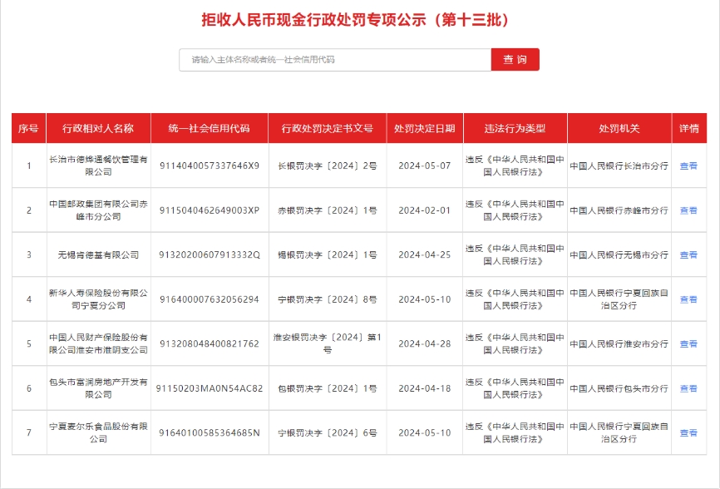
Task: View details for row 4 新华人寿保险
Action: (x=688, y=299)
